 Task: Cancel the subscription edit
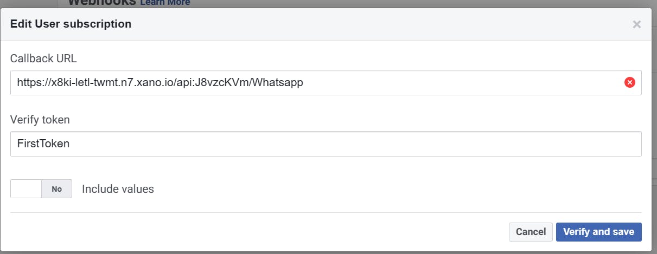click(x=530, y=232)
